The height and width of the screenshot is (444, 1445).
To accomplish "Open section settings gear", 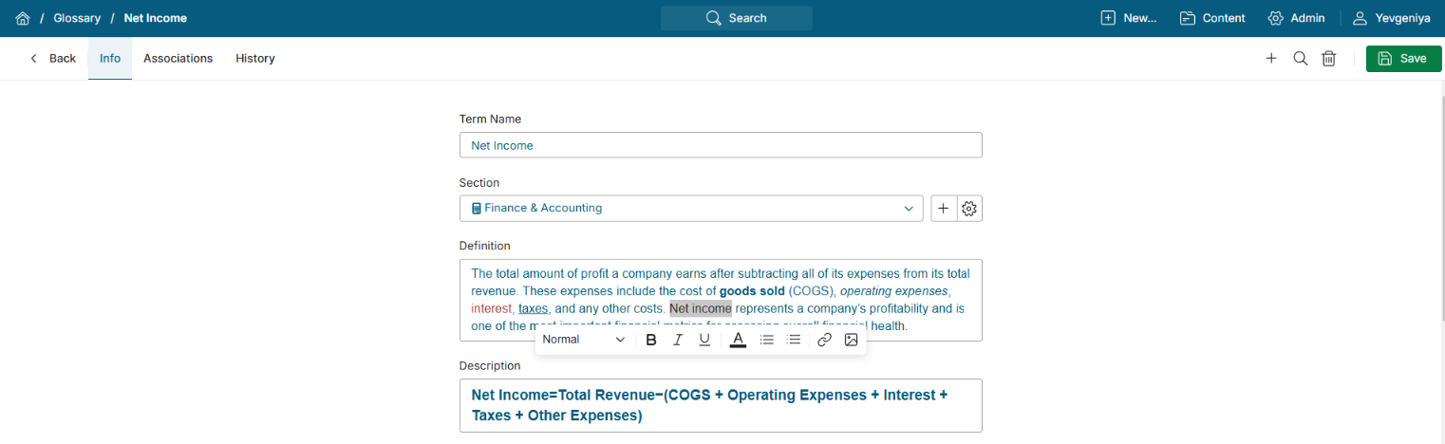I will click(x=969, y=209).
